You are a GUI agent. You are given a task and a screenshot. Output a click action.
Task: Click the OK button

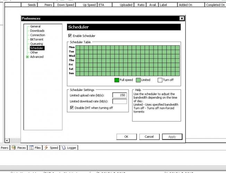127,137
